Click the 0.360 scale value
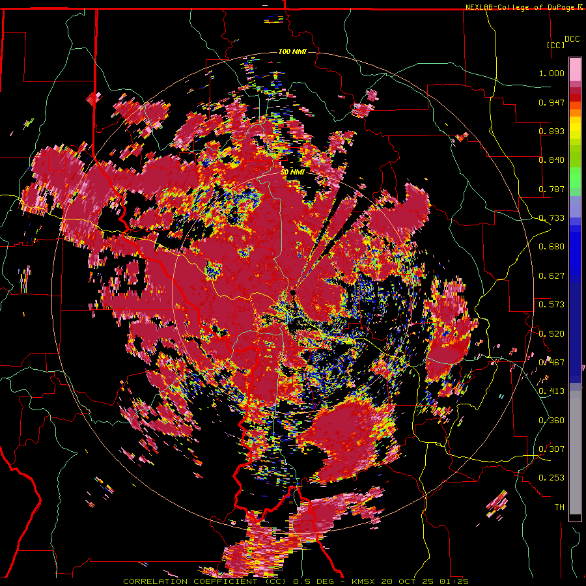The image size is (586, 586). 551,421
